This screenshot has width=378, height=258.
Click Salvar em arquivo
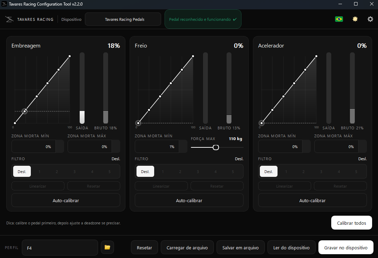[x=240, y=247]
